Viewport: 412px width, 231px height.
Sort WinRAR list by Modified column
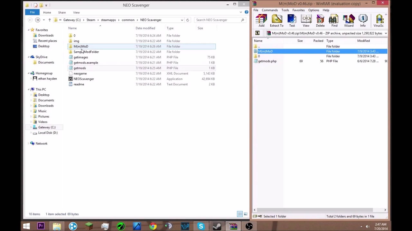pyautogui.click(x=363, y=41)
